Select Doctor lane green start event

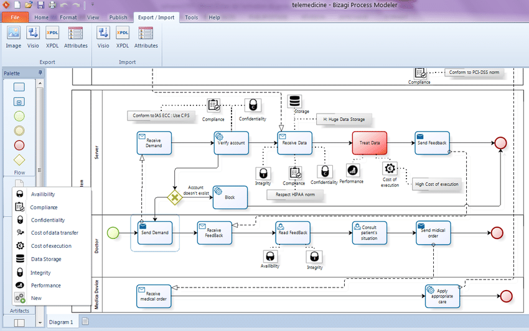coord(113,233)
